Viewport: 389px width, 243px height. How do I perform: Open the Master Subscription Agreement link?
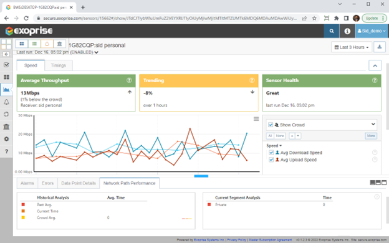coord(271,240)
